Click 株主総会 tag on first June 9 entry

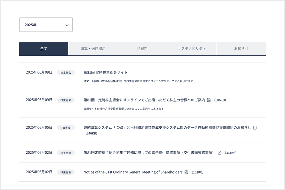pos(66,72)
